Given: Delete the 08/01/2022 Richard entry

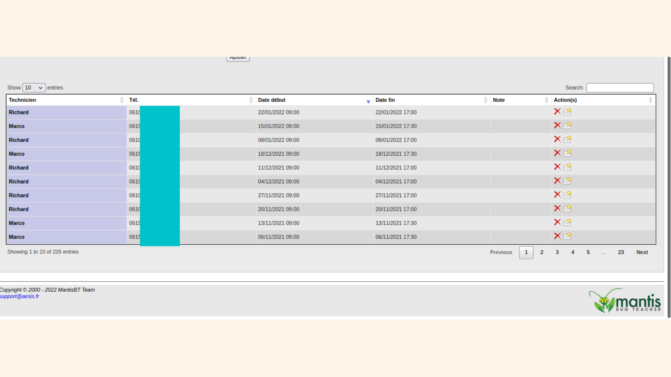Looking at the screenshot, I should tap(557, 139).
